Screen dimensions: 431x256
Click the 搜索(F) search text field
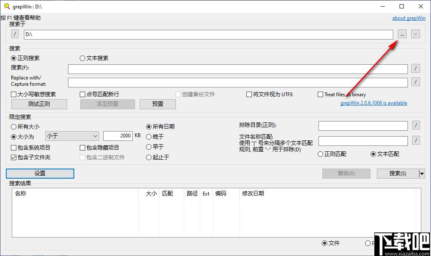[x=238, y=69]
